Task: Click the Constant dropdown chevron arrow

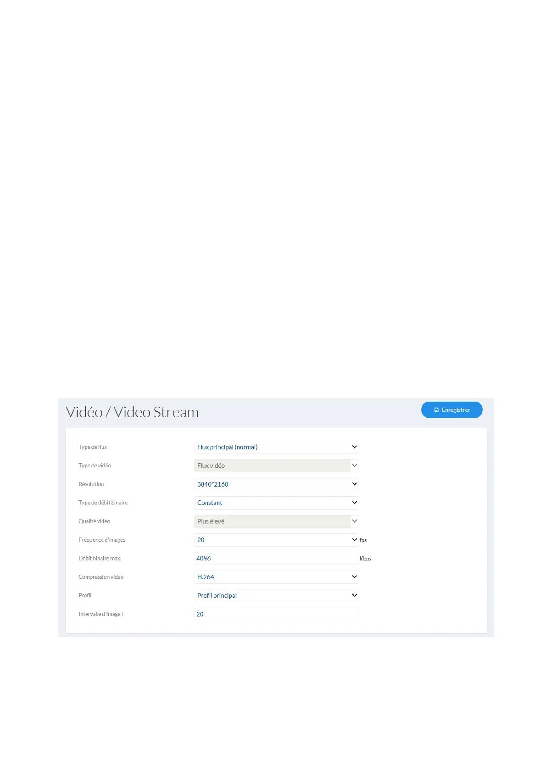Action: point(354,503)
